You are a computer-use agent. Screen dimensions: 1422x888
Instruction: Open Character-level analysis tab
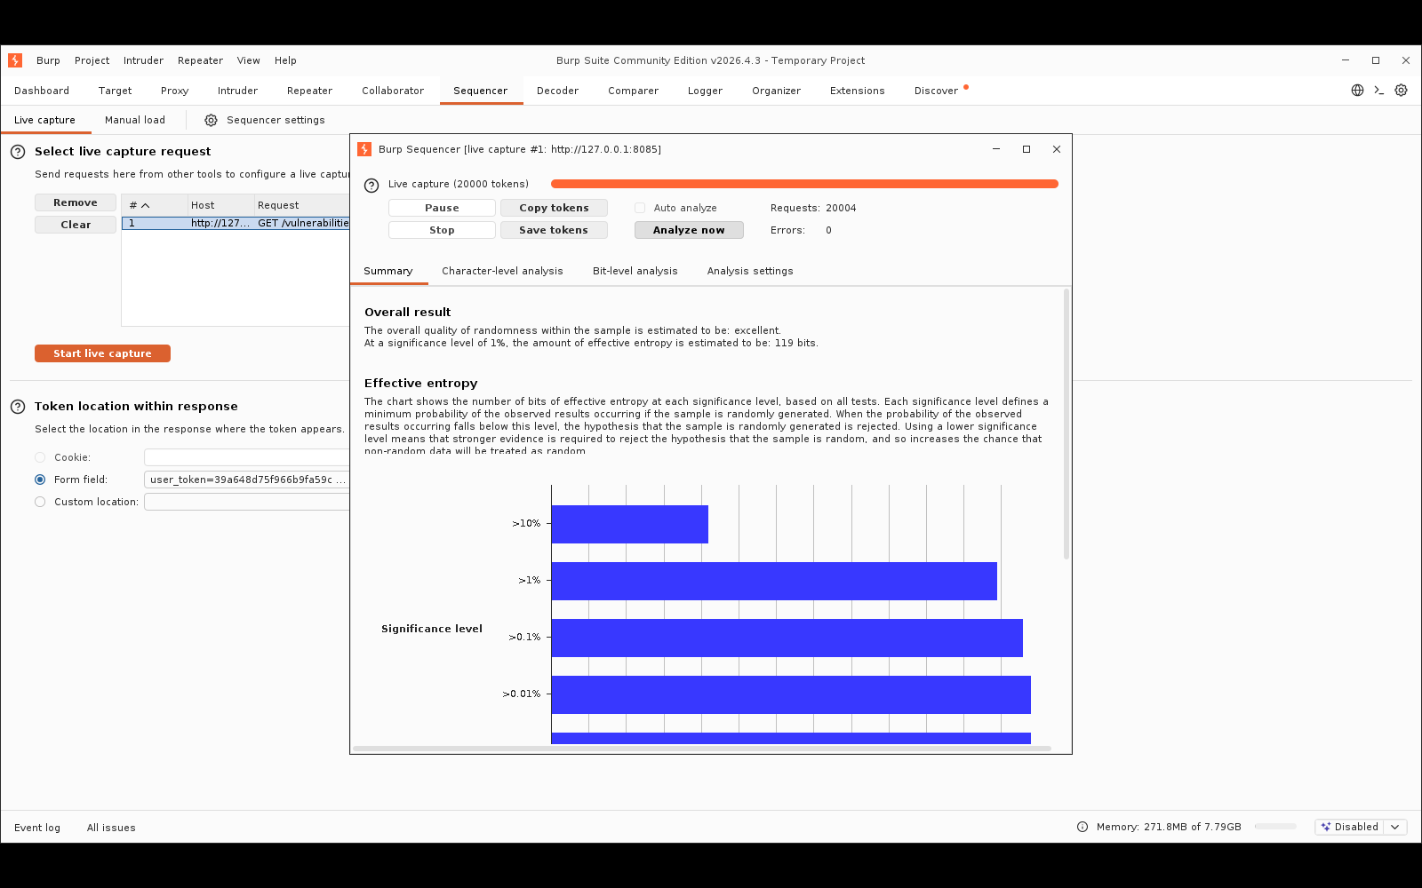tap(502, 271)
